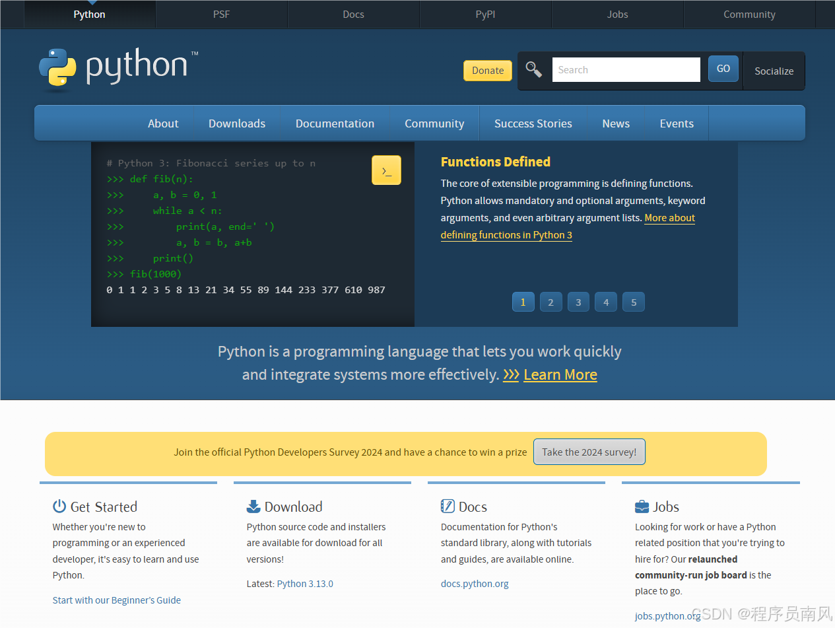Open the Success Stories menu
Image resolution: width=835 pixels, height=628 pixels.
click(x=533, y=123)
